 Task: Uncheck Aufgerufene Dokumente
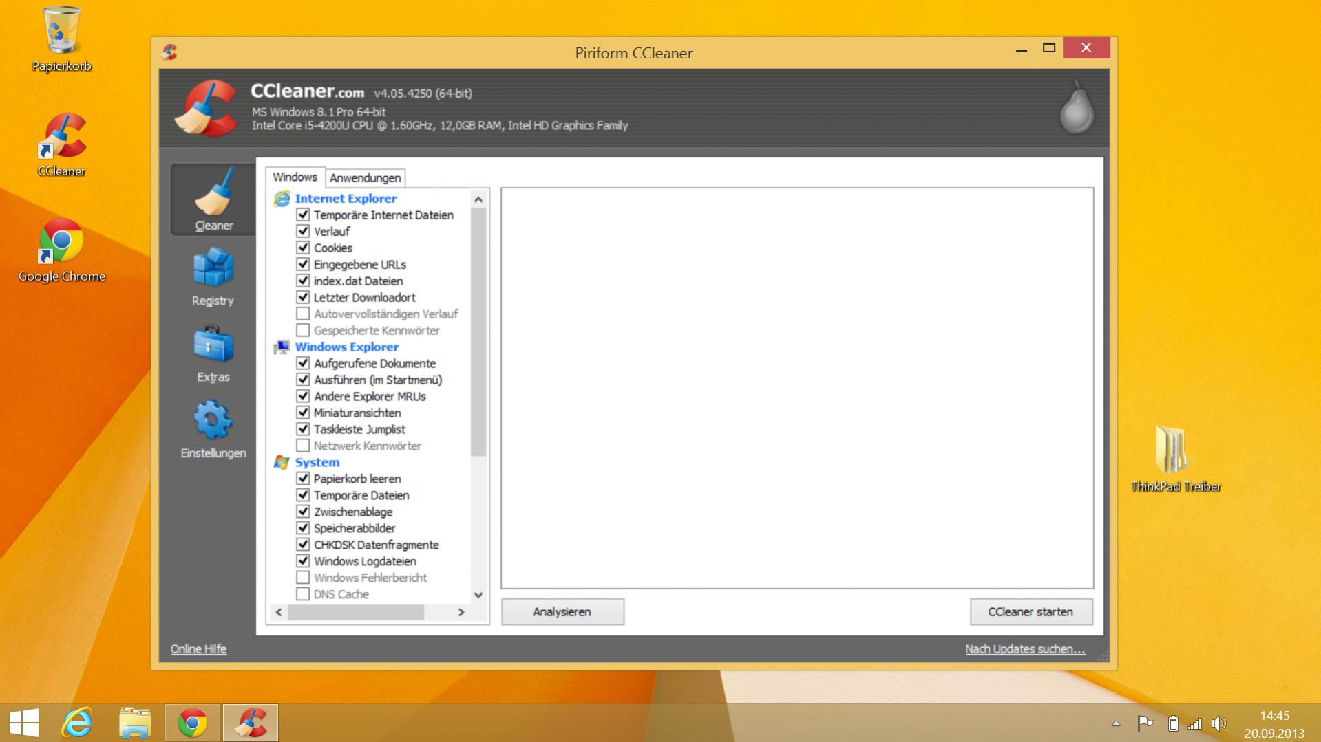(x=303, y=363)
